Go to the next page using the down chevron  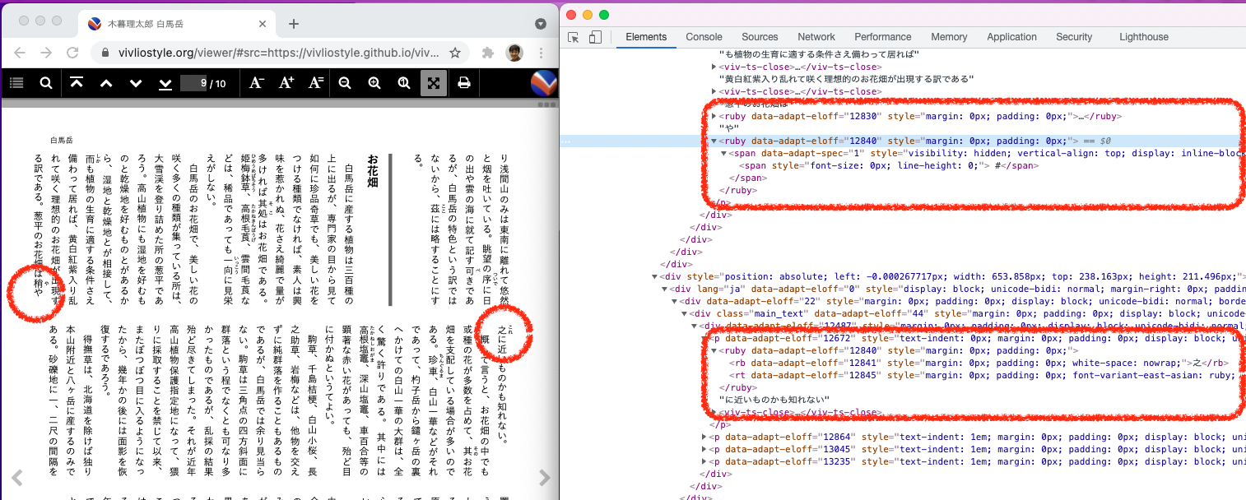[135, 82]
